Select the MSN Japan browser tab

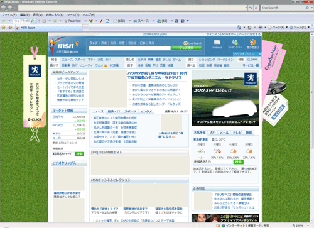49,28
